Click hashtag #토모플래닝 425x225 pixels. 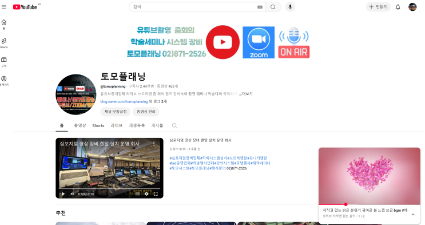[x=200, y=168]
